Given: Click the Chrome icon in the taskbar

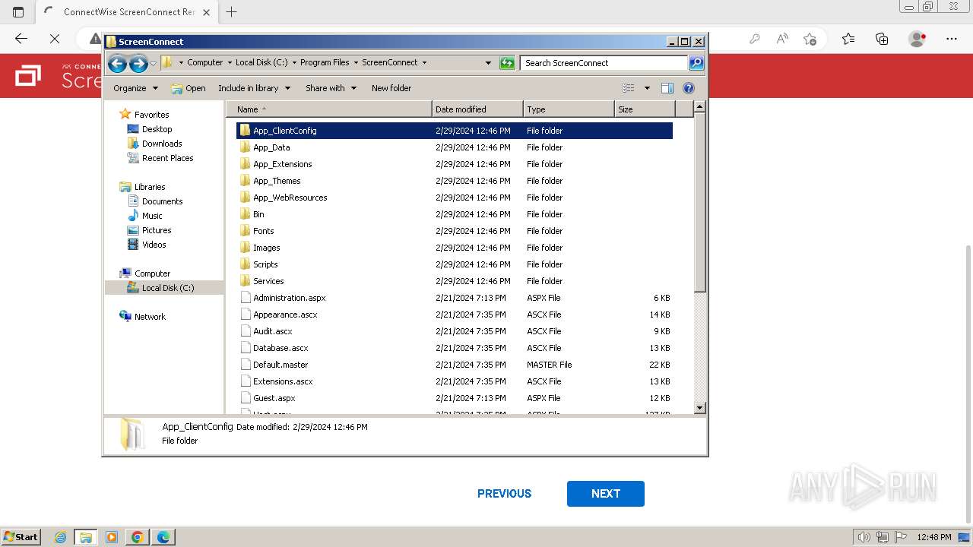Looking at the screenshot, I should (x=138, y=537).
